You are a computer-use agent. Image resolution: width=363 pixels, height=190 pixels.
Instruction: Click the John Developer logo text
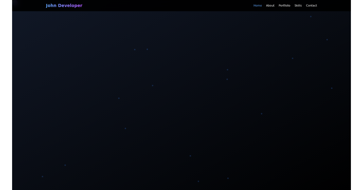click(x=64, y=5)
